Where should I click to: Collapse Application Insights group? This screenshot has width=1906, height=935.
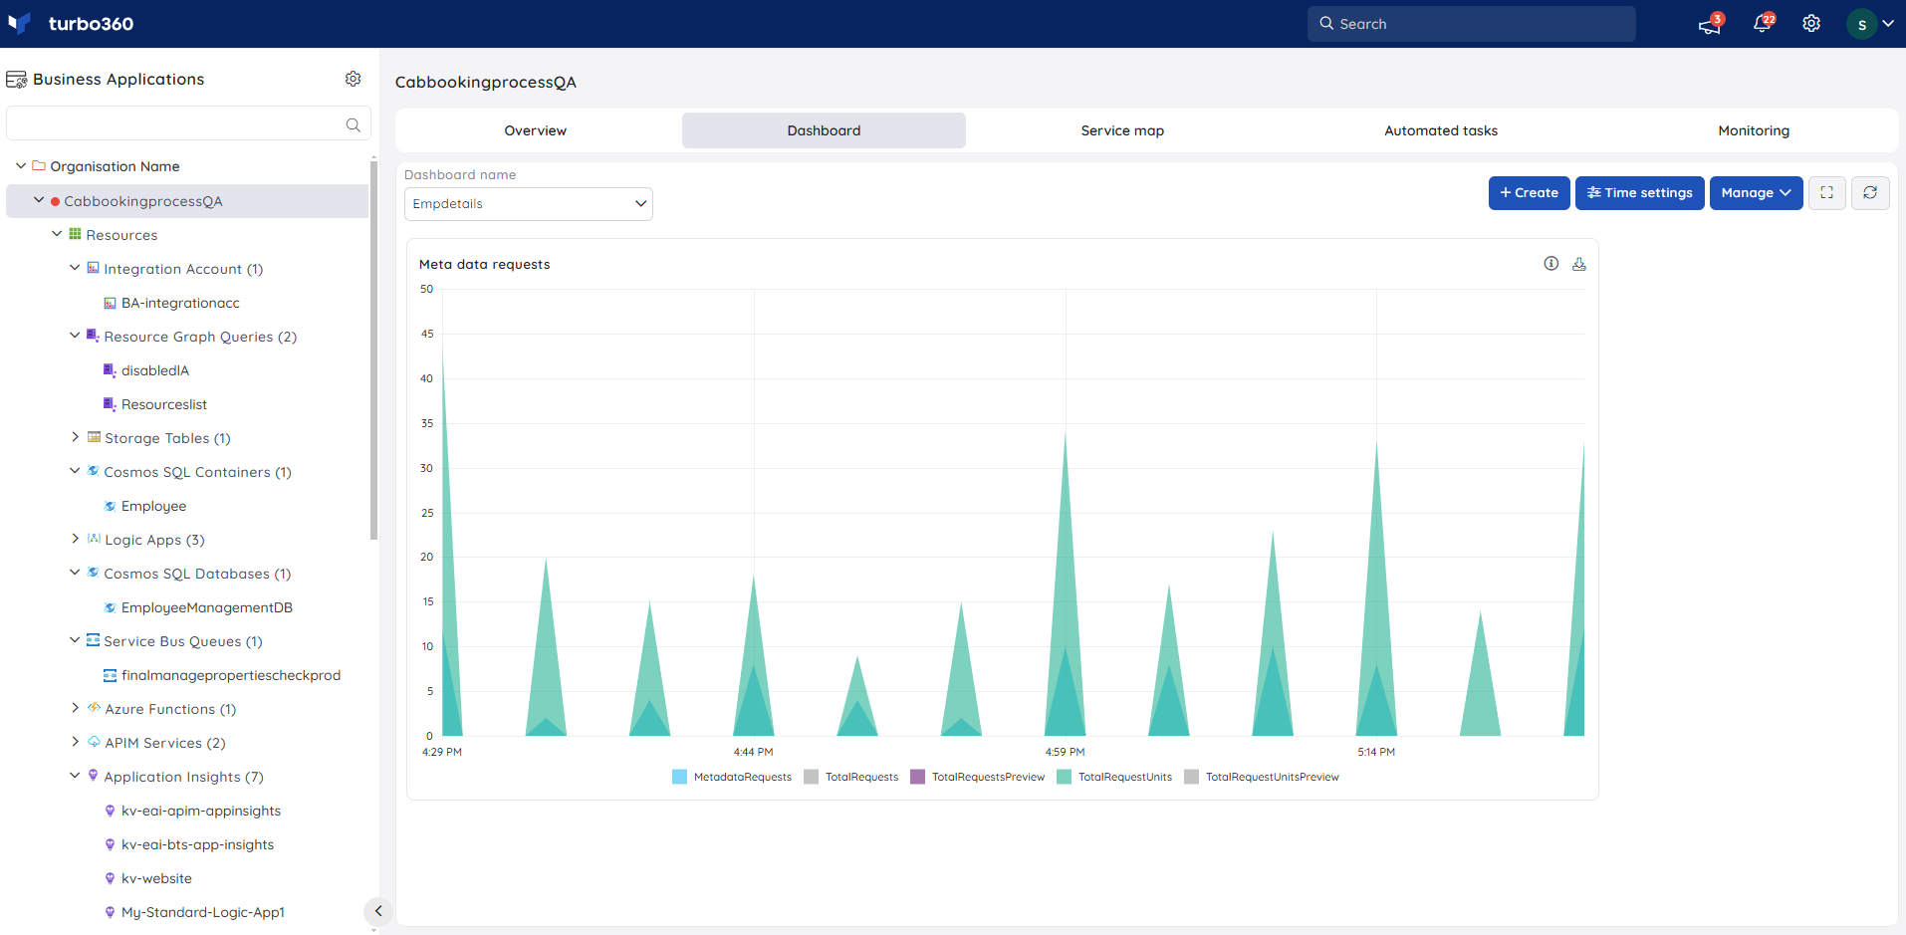pos(75,776)
